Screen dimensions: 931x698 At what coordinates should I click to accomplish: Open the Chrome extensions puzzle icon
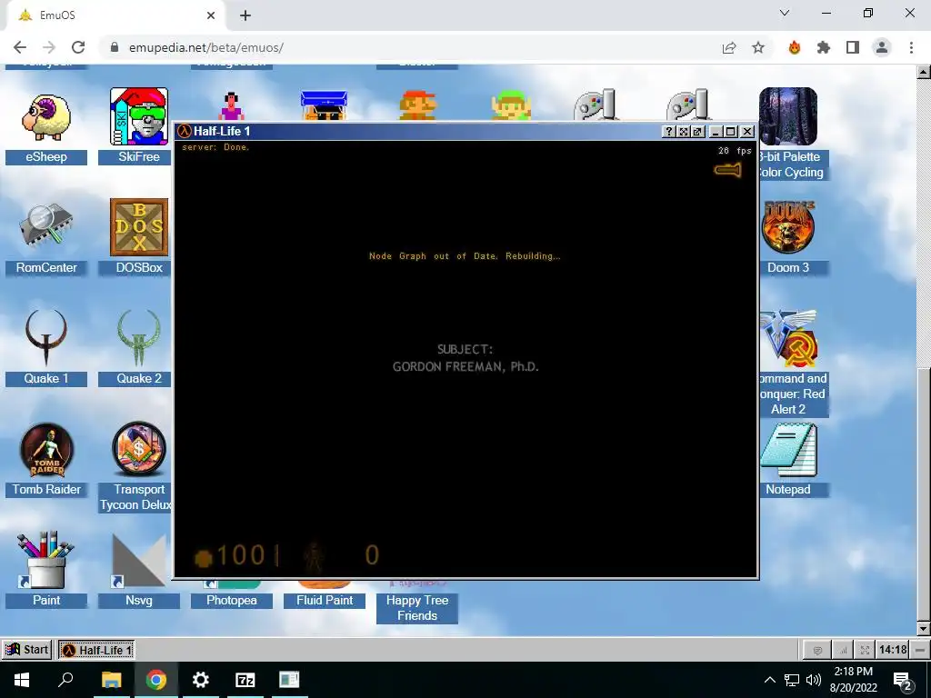click(824, 47)
